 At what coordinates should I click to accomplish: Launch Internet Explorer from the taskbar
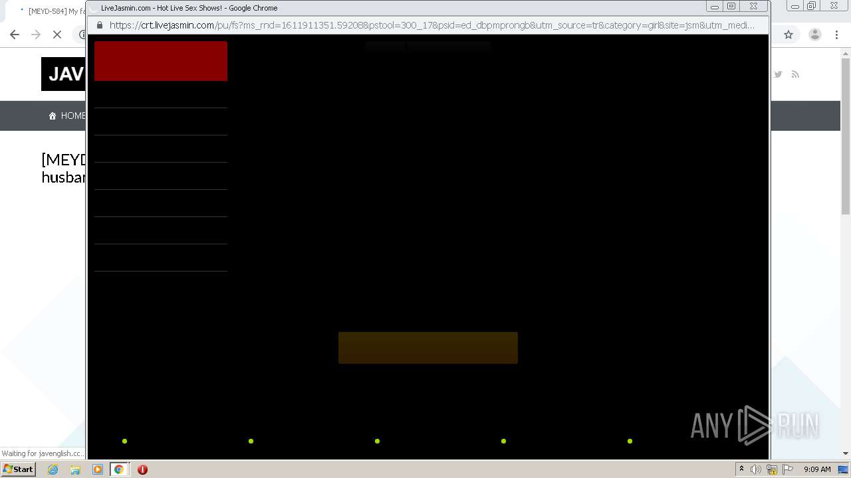(53, 469)
